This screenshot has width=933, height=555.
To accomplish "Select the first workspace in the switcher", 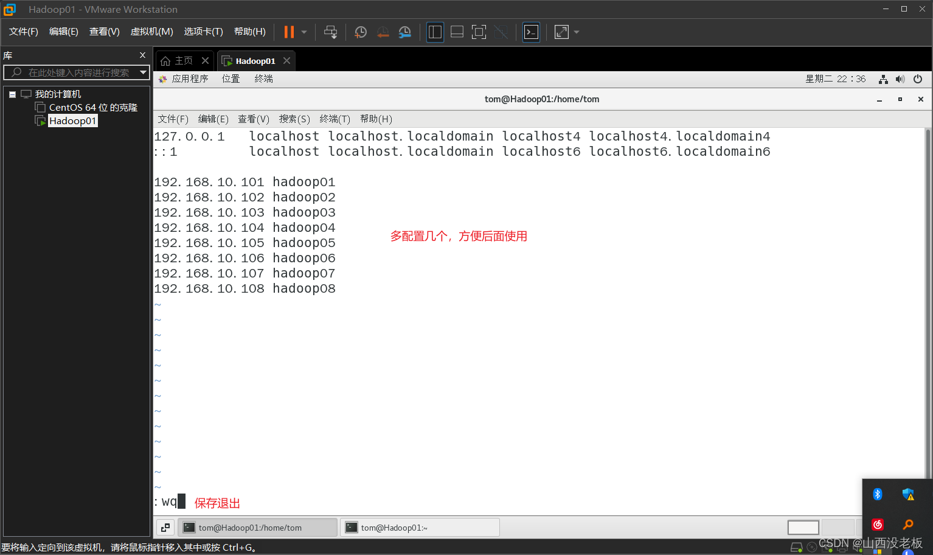I will (x=803, y=528).
